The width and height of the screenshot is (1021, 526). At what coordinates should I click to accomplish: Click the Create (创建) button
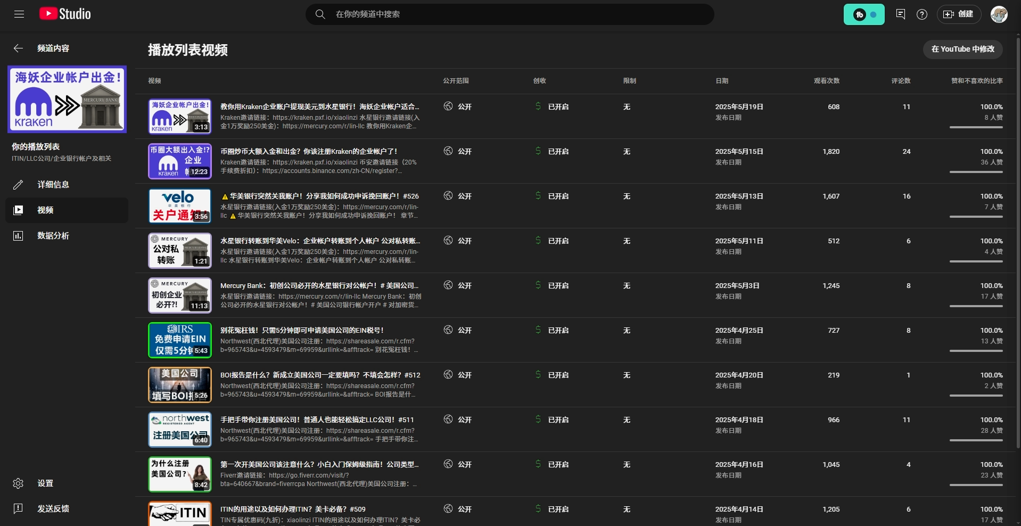(958, 14)
